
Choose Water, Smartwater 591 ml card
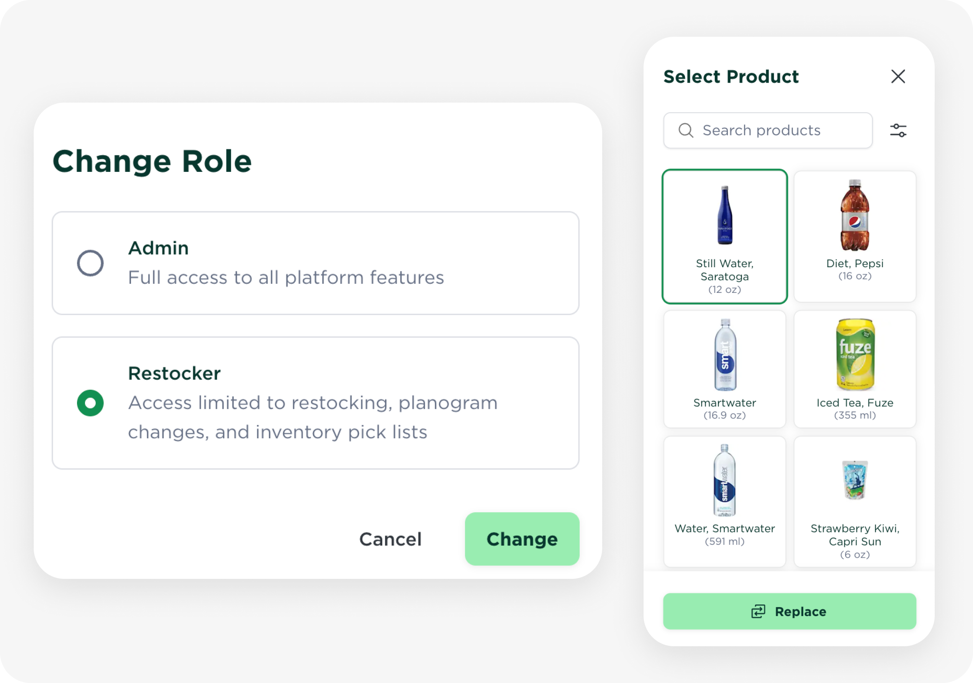click(724, 502)
